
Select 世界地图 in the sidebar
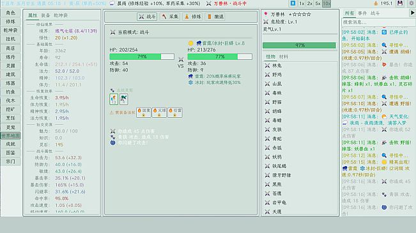(x=11, y=136)
